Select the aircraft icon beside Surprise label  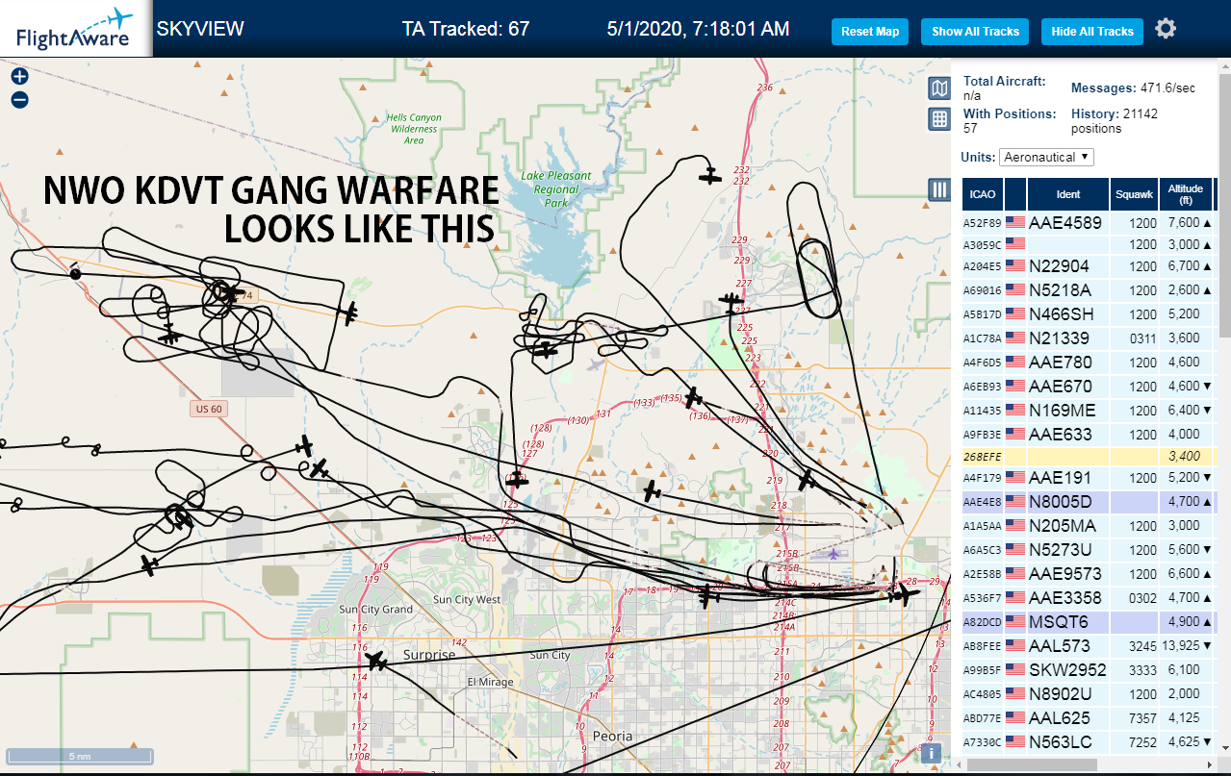[376, 662]
